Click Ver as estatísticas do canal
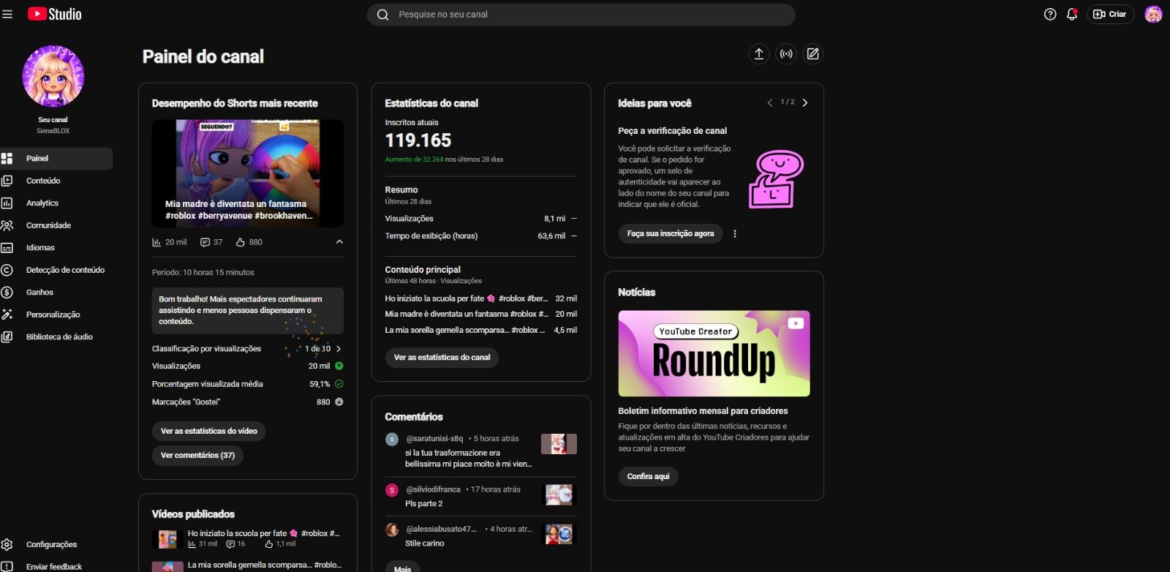 [442, 357]
